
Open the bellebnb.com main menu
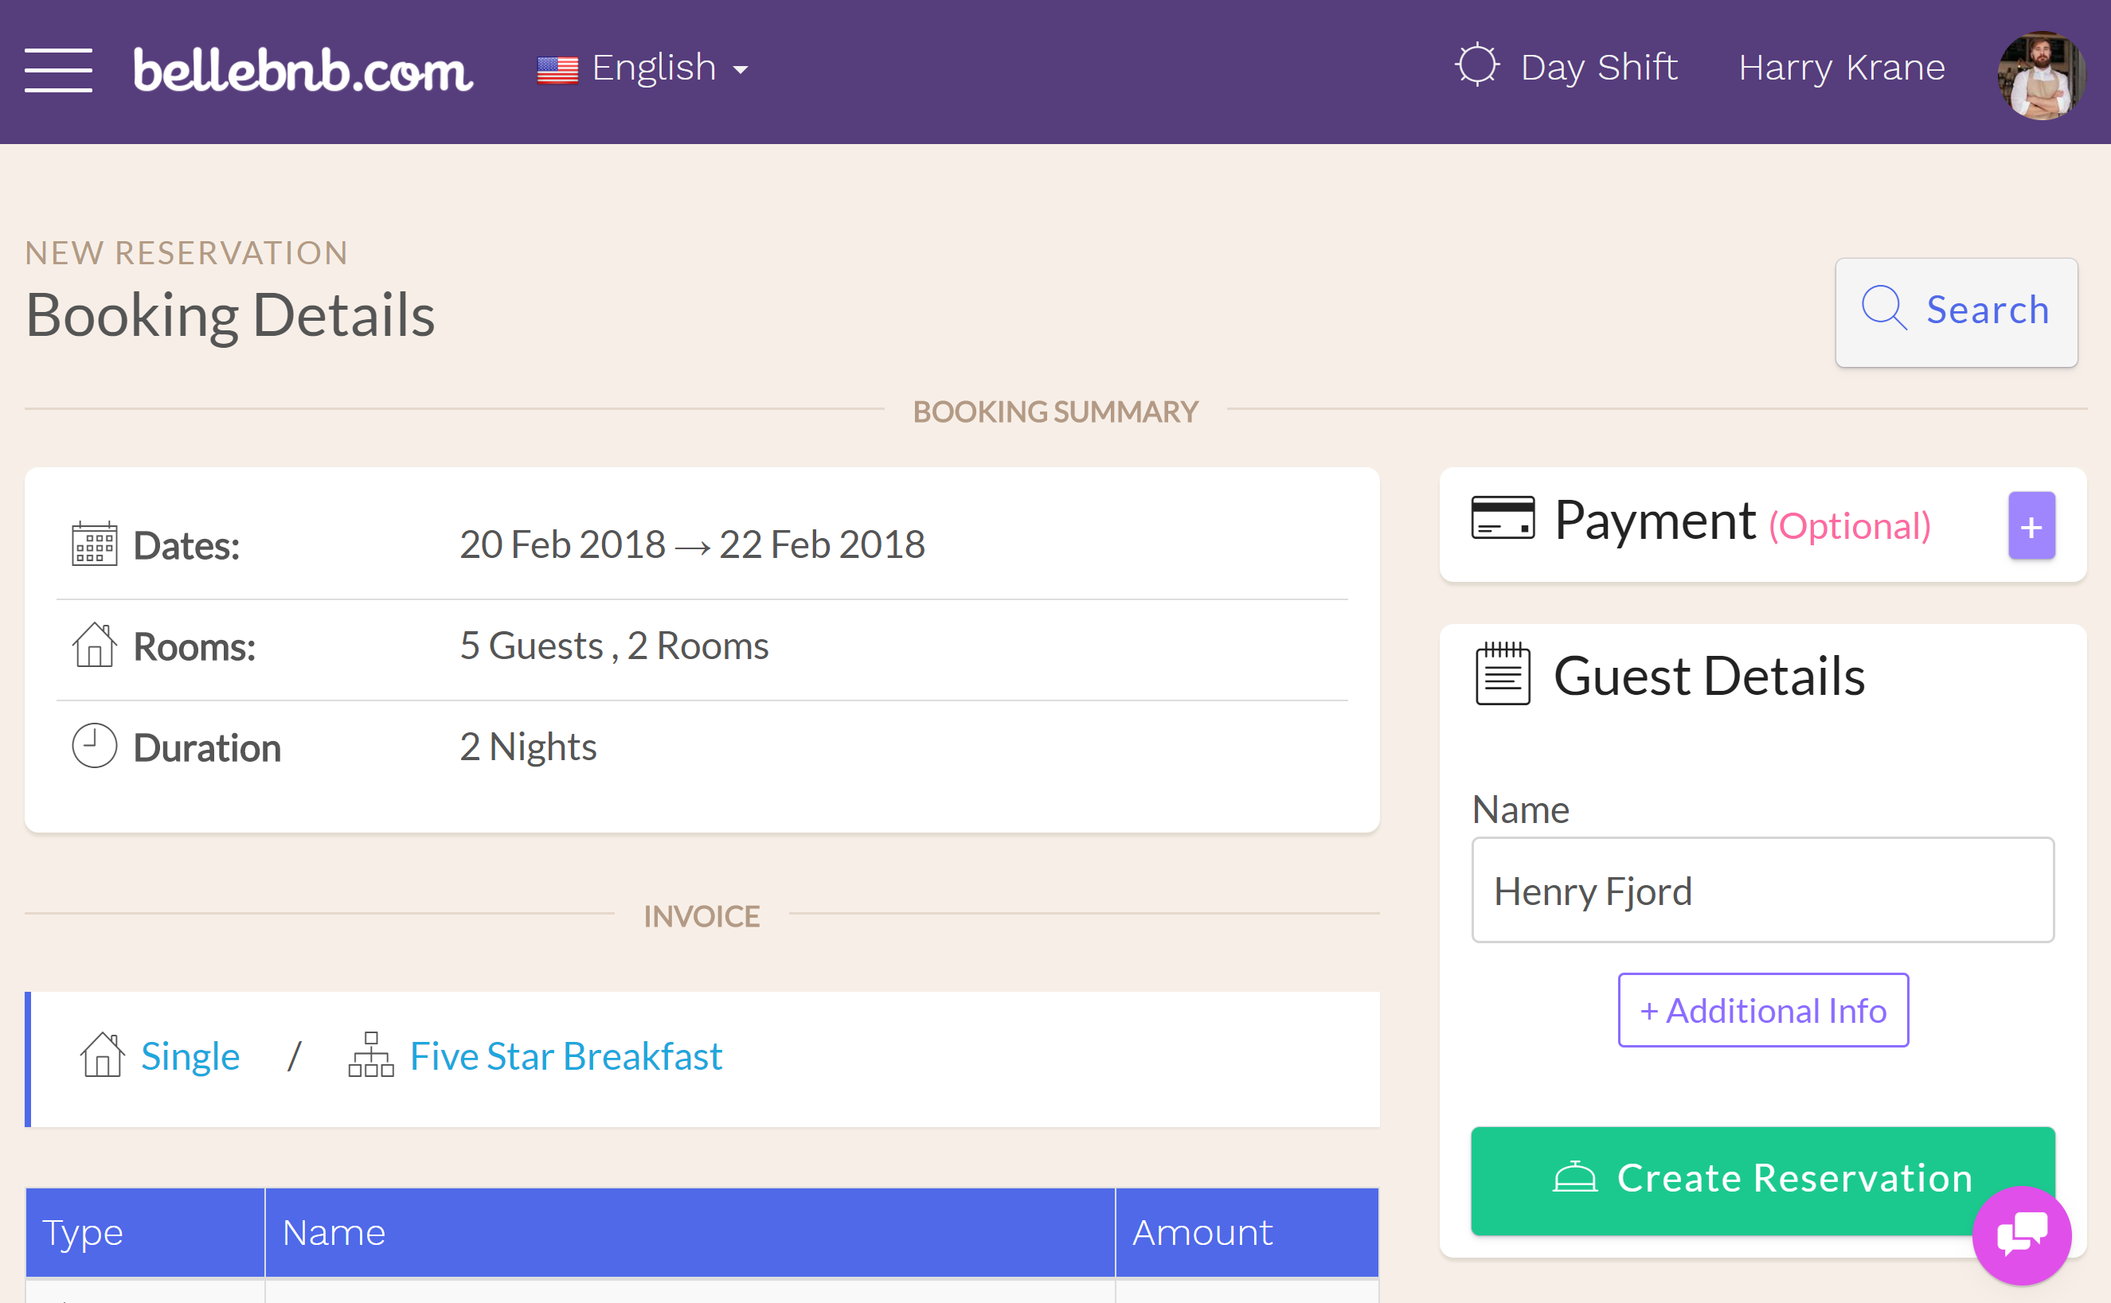pyautogui.click(x=56, y=66)
